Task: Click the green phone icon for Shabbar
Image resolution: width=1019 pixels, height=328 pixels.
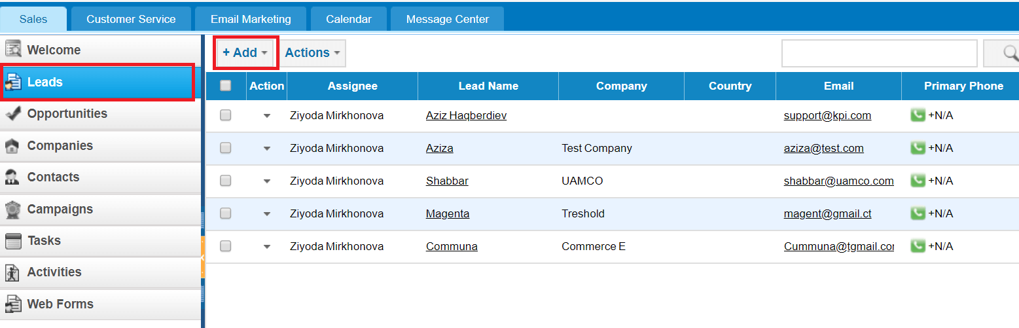Action: [918, 181]
